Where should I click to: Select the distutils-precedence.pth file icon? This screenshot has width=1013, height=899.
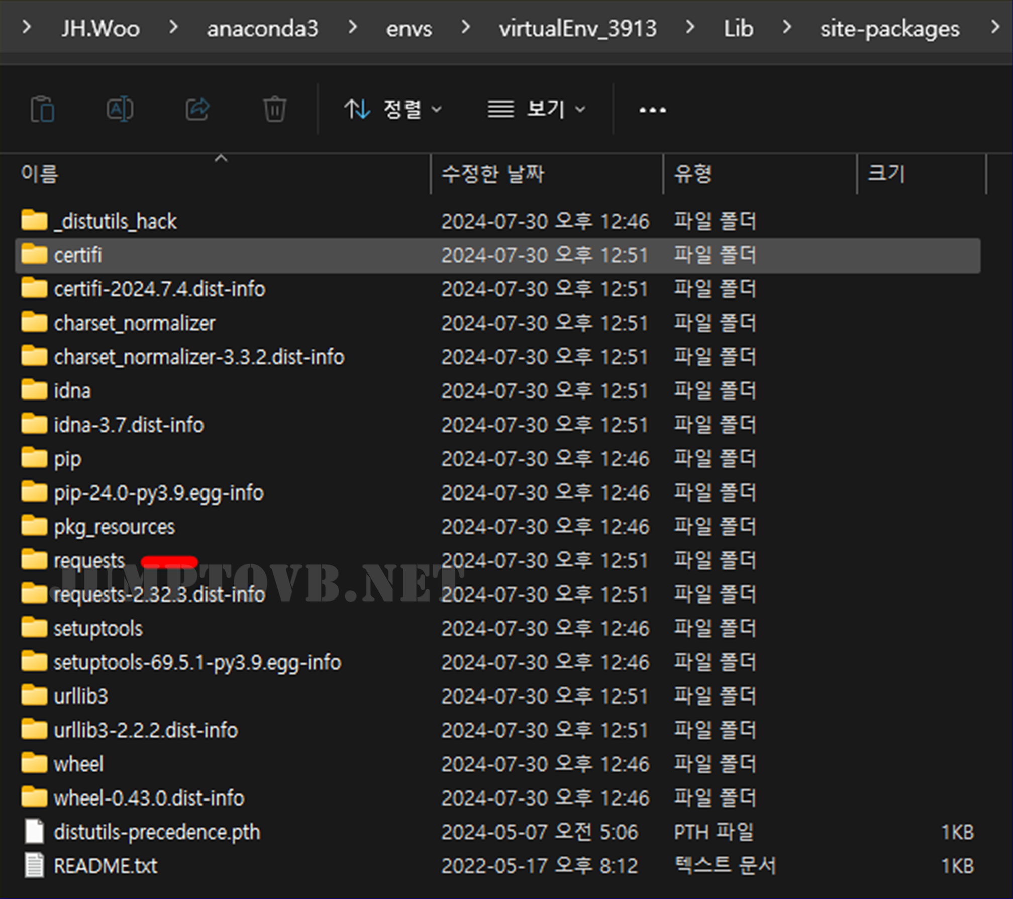[x=34, y=832]
